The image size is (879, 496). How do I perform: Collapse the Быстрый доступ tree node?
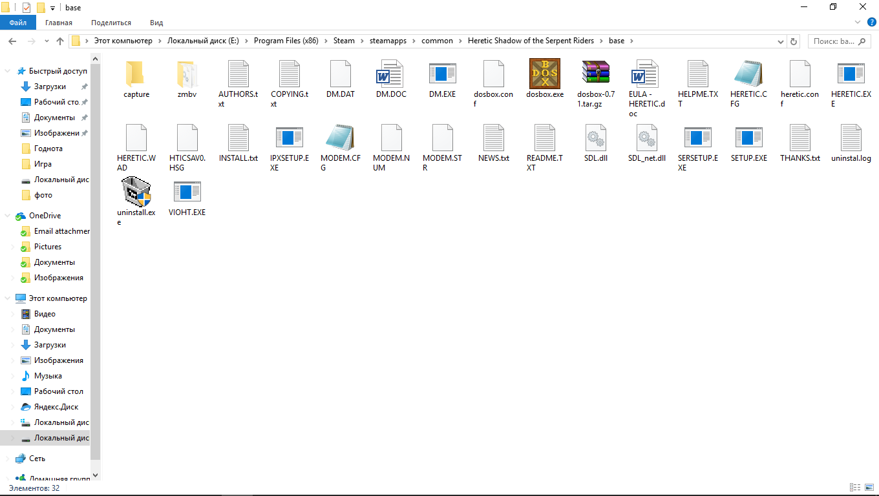tap(7, 71)
